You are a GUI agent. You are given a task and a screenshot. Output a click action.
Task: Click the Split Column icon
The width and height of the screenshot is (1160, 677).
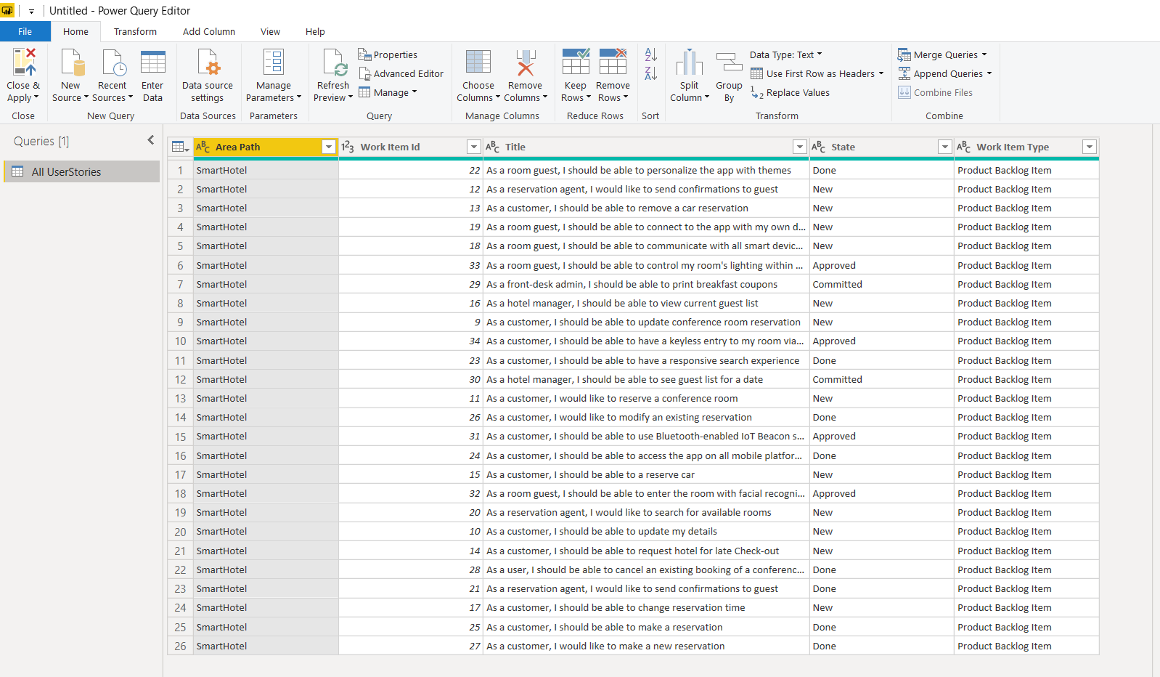click(x=689, y=62)
